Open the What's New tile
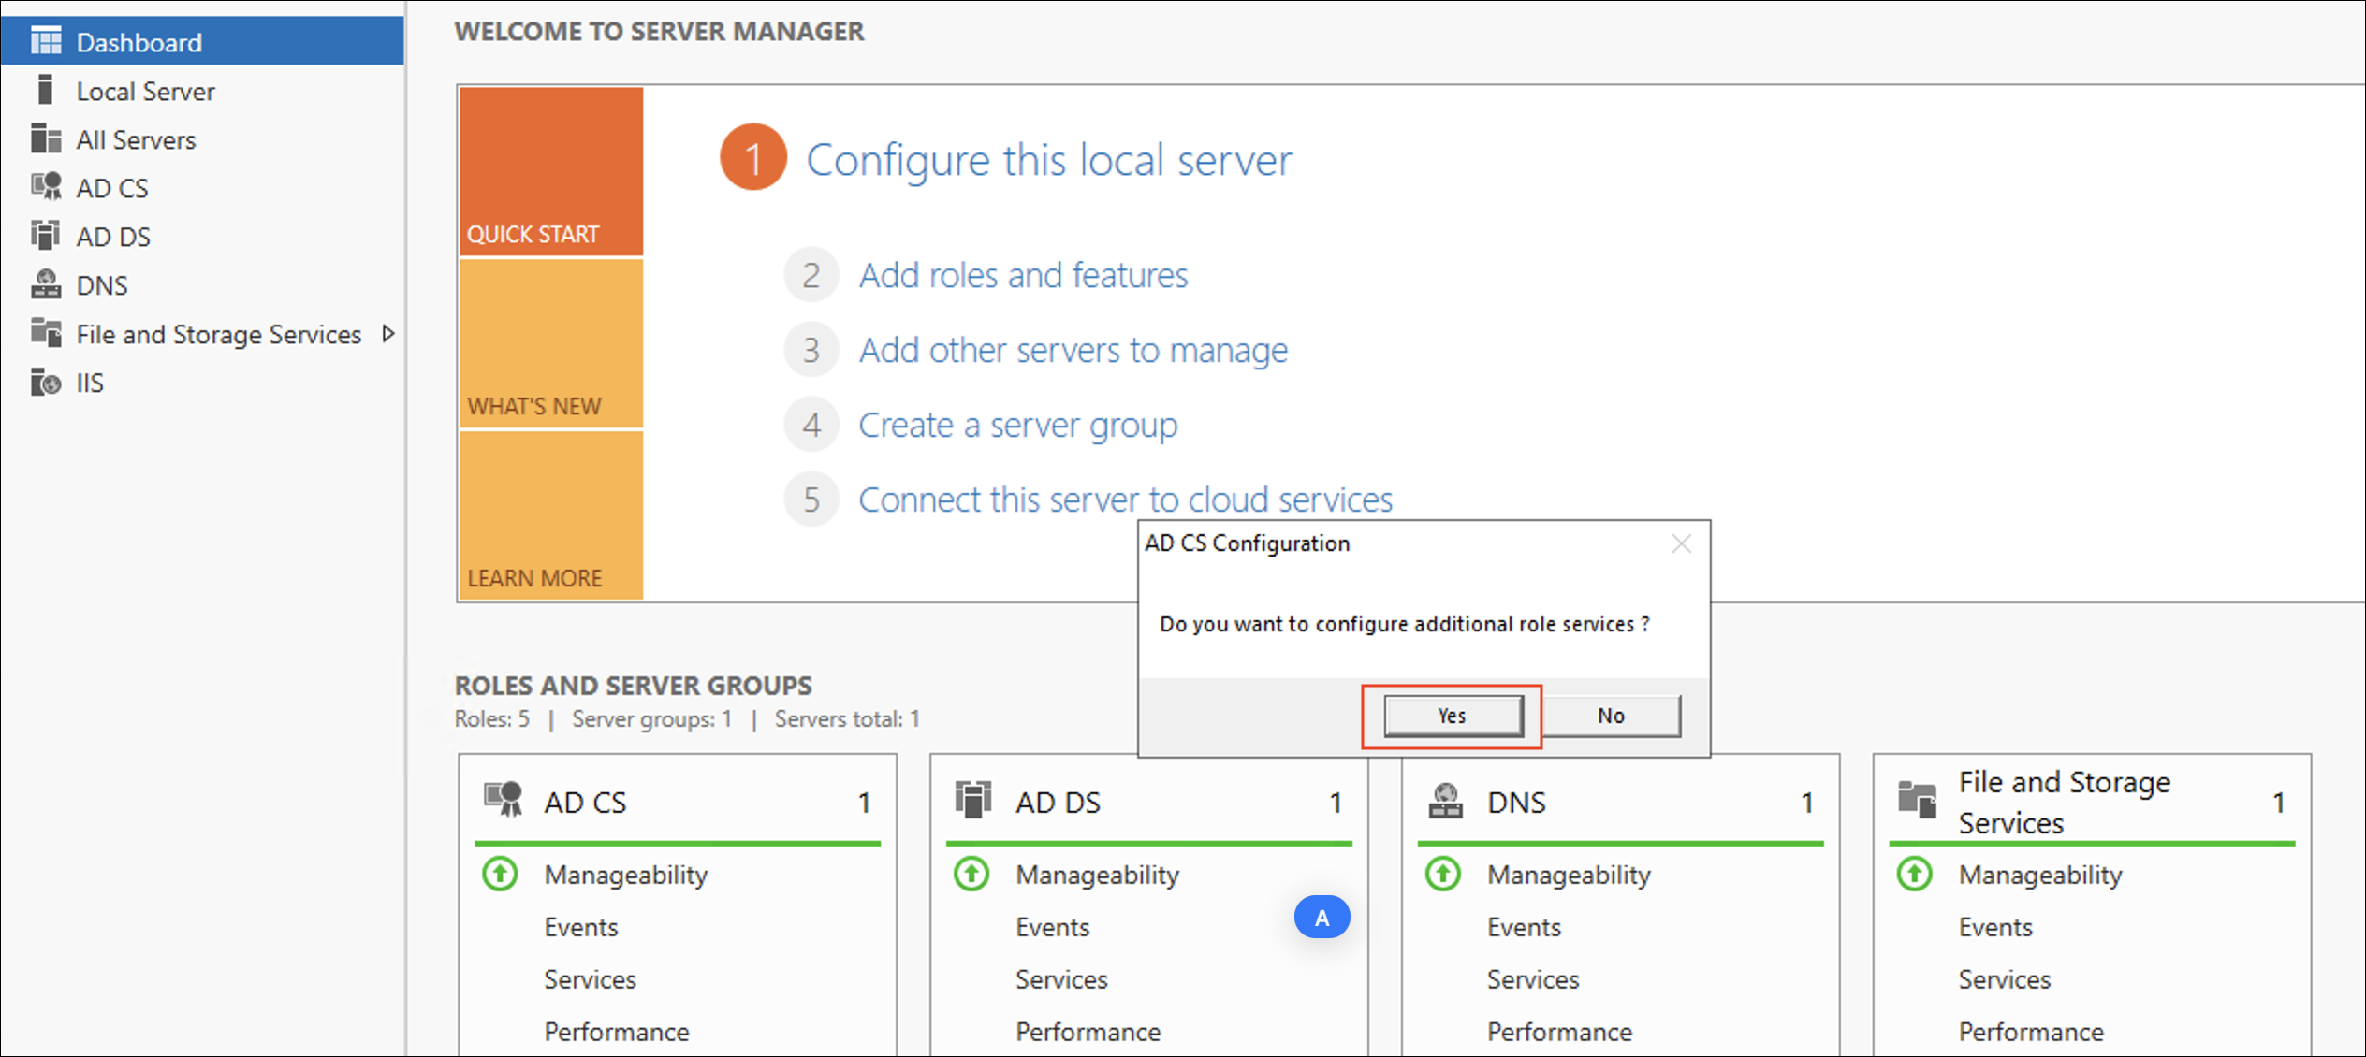The image size is (2366, 1057). pos(551,343)
